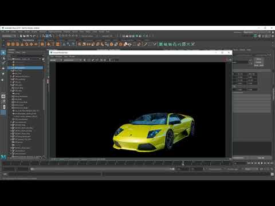
Task: Create a polygon sphere from the shelf
Action: click(x=8, y=44)
